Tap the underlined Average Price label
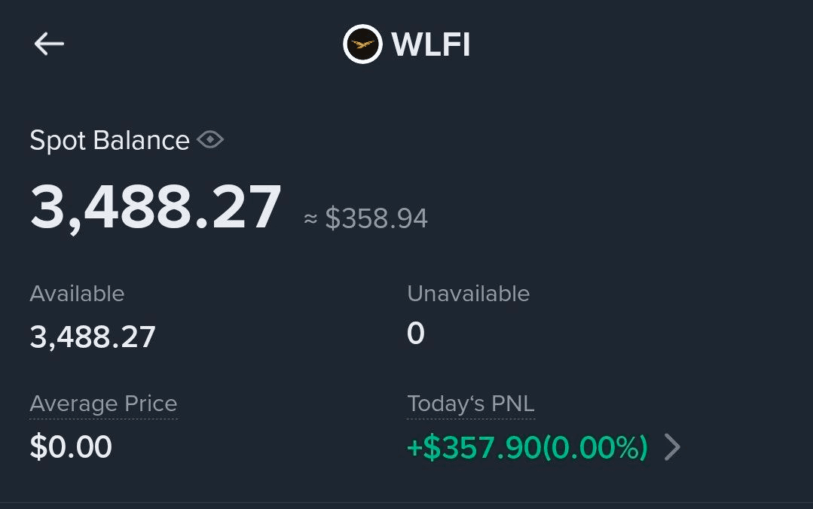813x509 pixels. click(x=103, y=404)
